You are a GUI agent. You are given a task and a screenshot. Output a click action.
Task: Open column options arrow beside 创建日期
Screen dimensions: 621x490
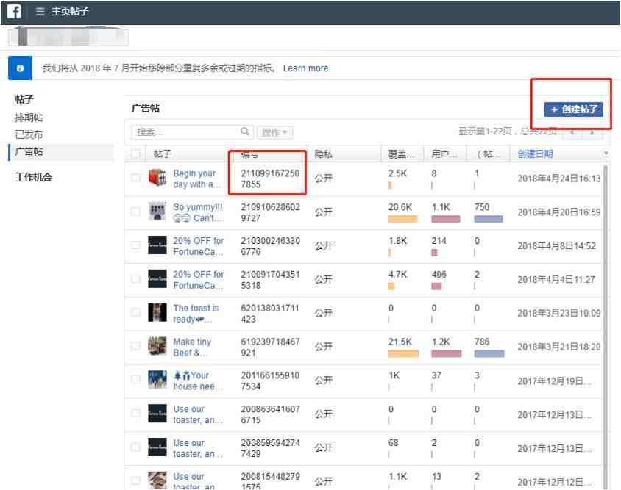(x=606, y=154)
